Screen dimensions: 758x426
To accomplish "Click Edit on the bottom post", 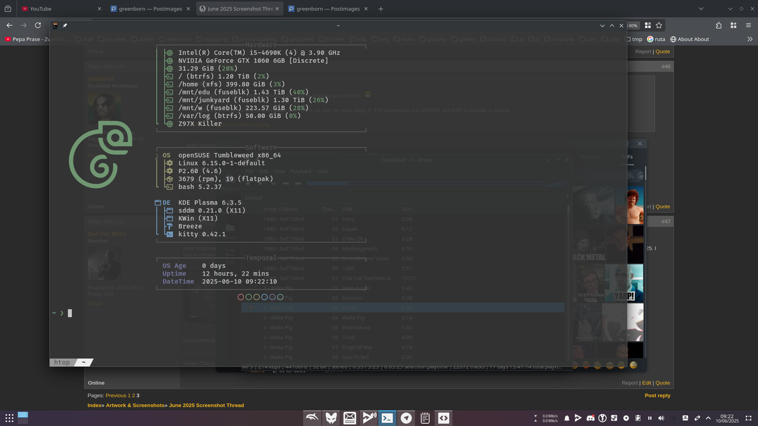I will click(647, 383).
